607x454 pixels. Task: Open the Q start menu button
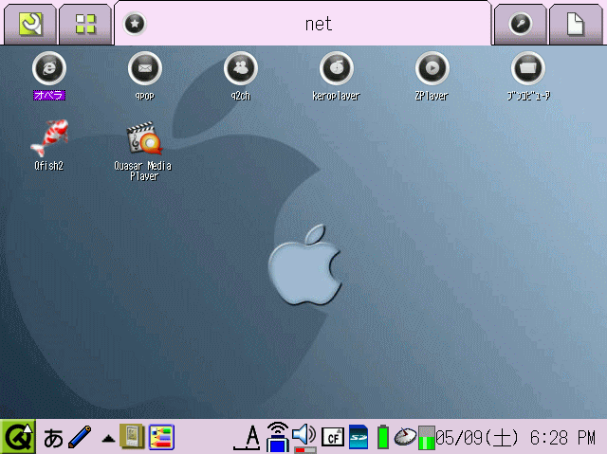click(x=18, y=437)
